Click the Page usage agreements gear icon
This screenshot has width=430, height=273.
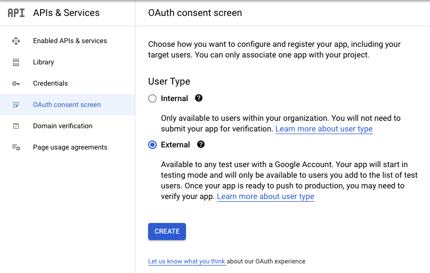pyautogui.click(x=16, y=147)
